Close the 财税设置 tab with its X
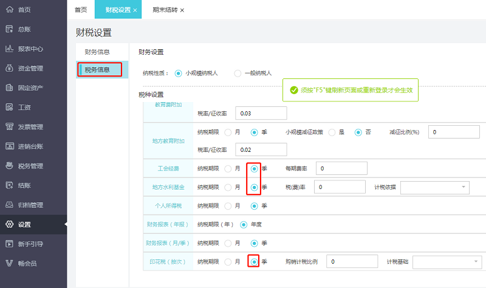The image size is (486, 288). [x=135, y=10]
